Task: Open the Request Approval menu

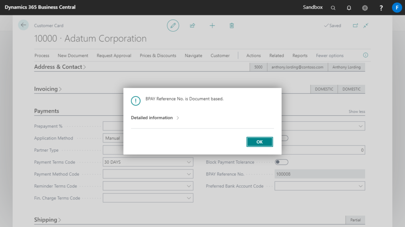Action: tap(114, 56)
